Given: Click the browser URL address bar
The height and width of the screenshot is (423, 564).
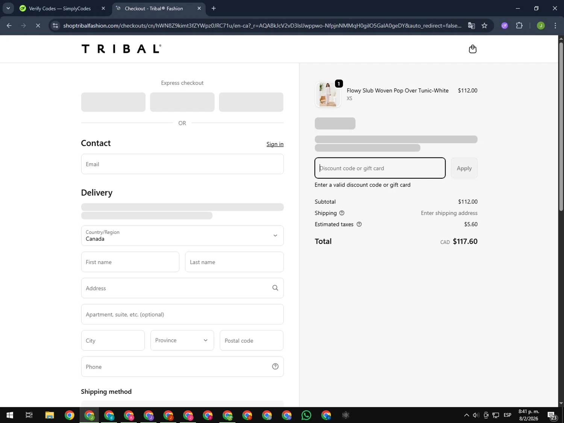Looking at the screenshot, I should click(x=262, y=26).
